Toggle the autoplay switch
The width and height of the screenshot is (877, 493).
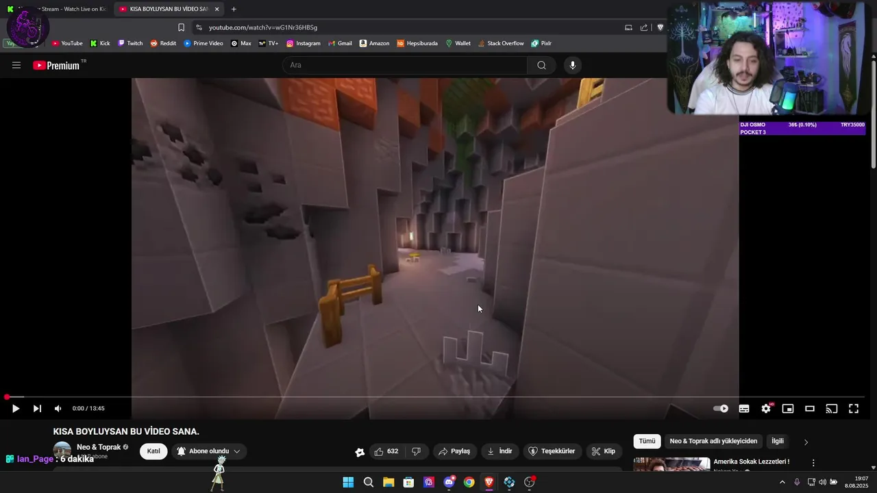point(721,409)
